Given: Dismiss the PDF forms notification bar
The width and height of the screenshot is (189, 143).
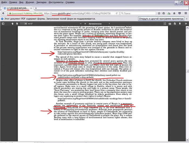Looking at the screenshot, I should (x=187, y=19).
